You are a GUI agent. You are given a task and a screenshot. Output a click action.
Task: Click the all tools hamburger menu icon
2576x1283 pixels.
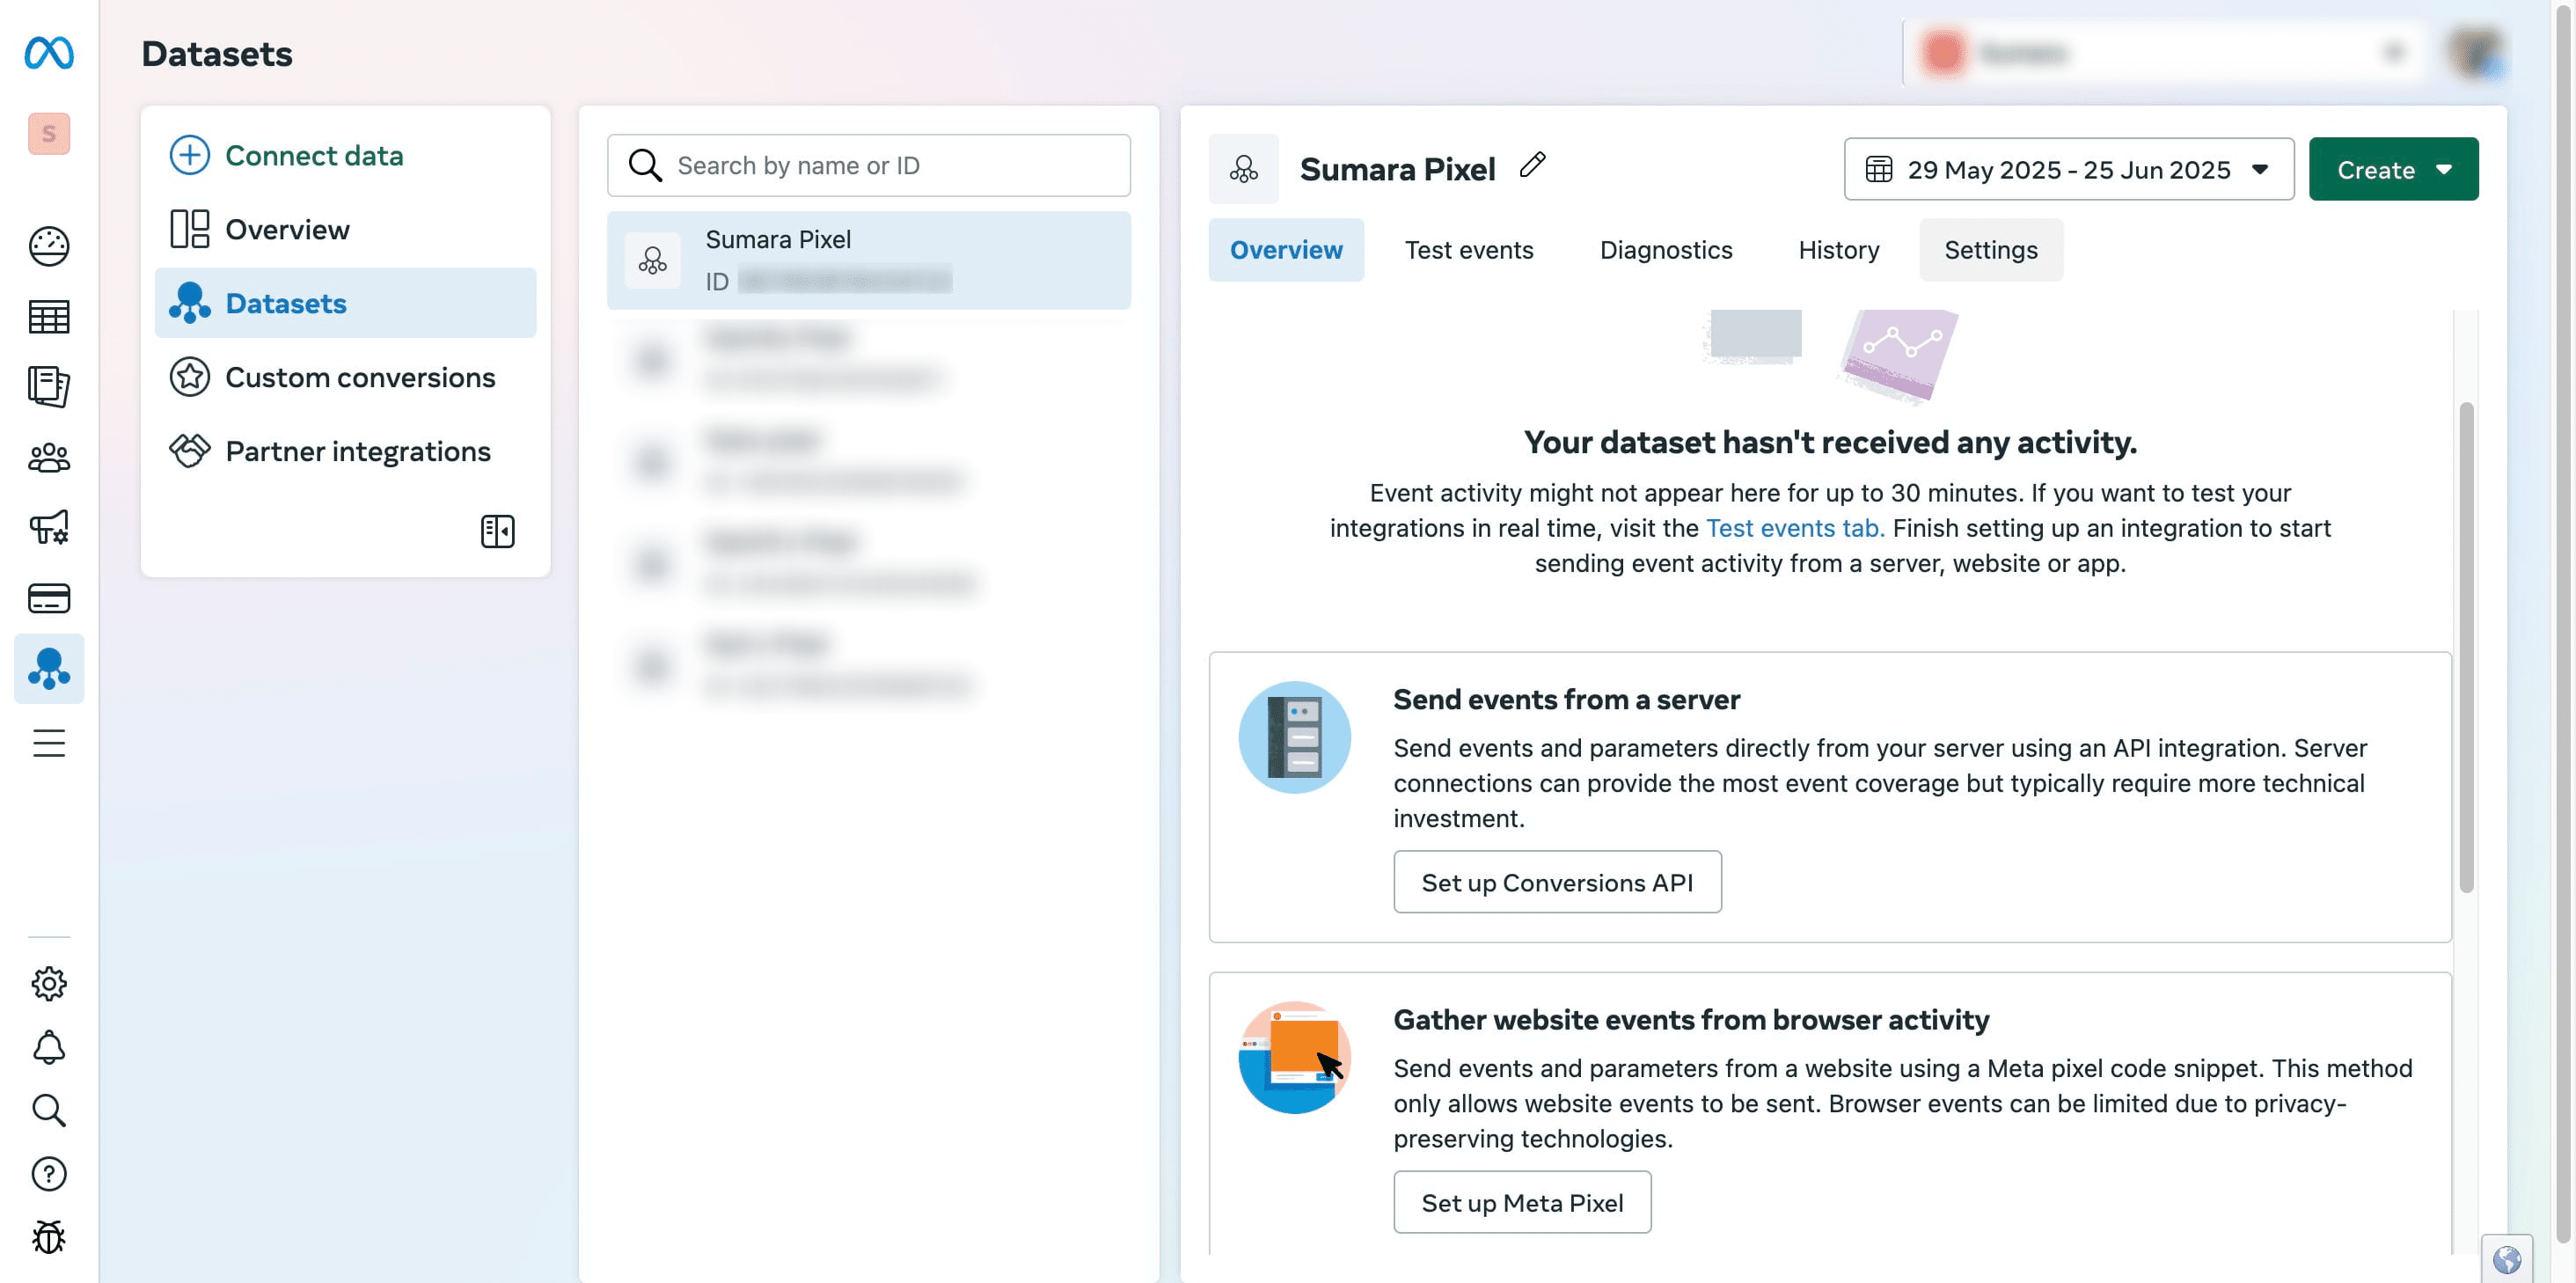click(x=49, y=743)
